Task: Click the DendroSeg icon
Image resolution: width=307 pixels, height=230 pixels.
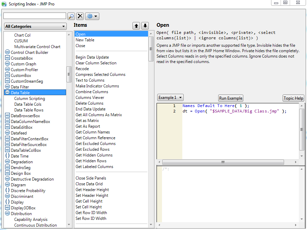Action: [7, 167]
